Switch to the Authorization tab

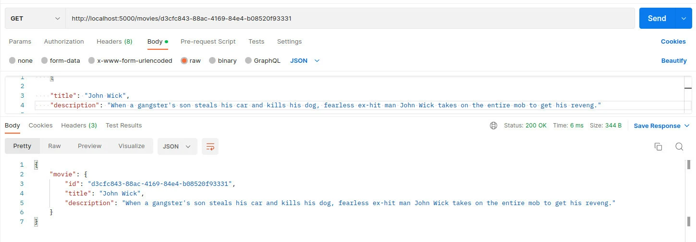click(64, 42)
